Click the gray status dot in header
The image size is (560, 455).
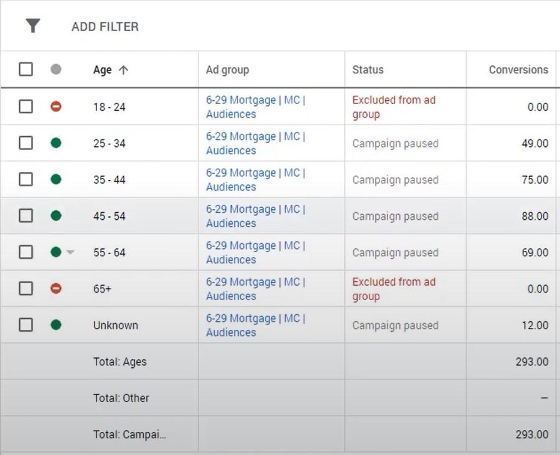pos(56,70)
